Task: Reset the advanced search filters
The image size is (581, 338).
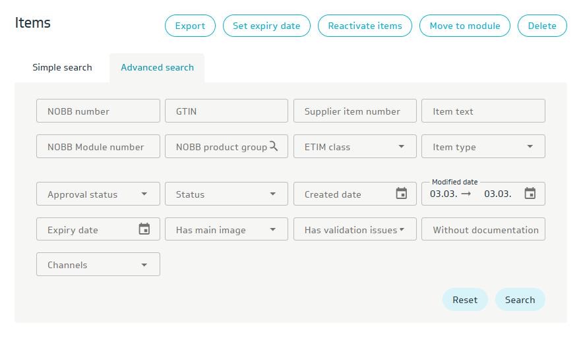Action: click(465, 300)
